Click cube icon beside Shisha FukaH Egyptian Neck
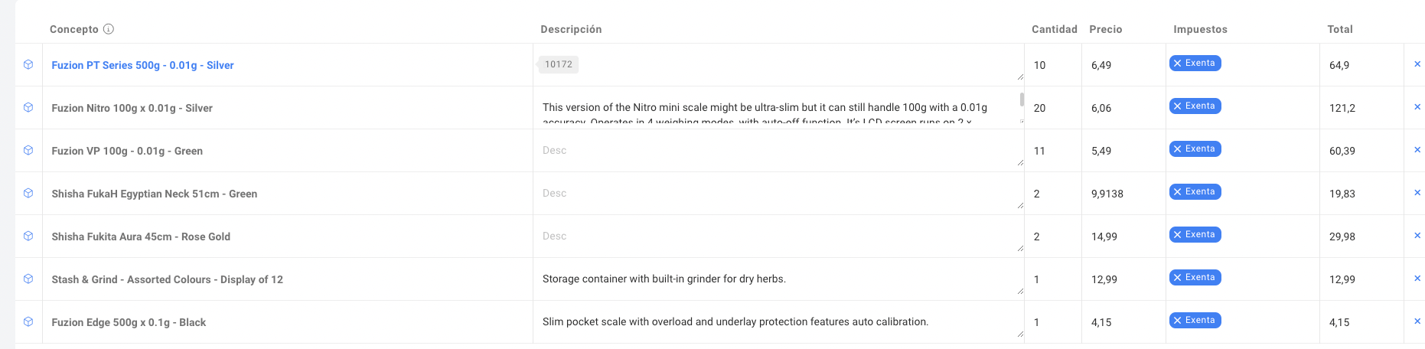The image size is (1425, 349). coord(28,193)
